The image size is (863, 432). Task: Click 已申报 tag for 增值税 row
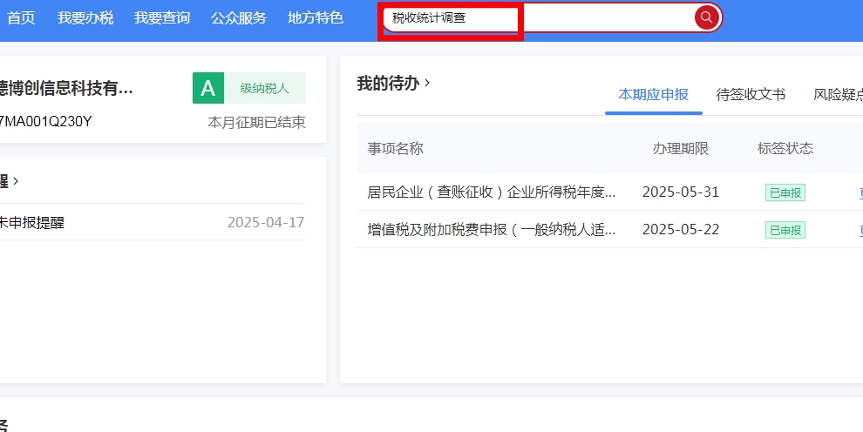pyautogui.click(x=785, y=230)
